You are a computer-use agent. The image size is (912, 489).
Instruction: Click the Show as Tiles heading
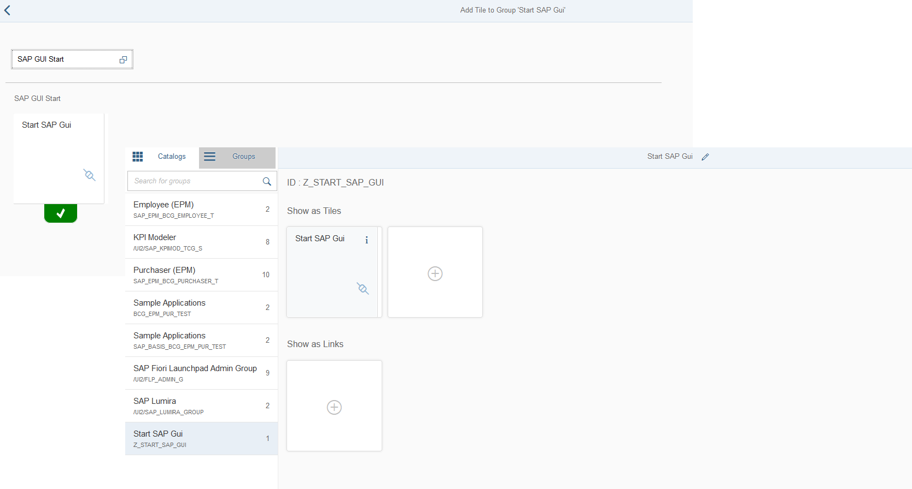(x=314, y=211)
